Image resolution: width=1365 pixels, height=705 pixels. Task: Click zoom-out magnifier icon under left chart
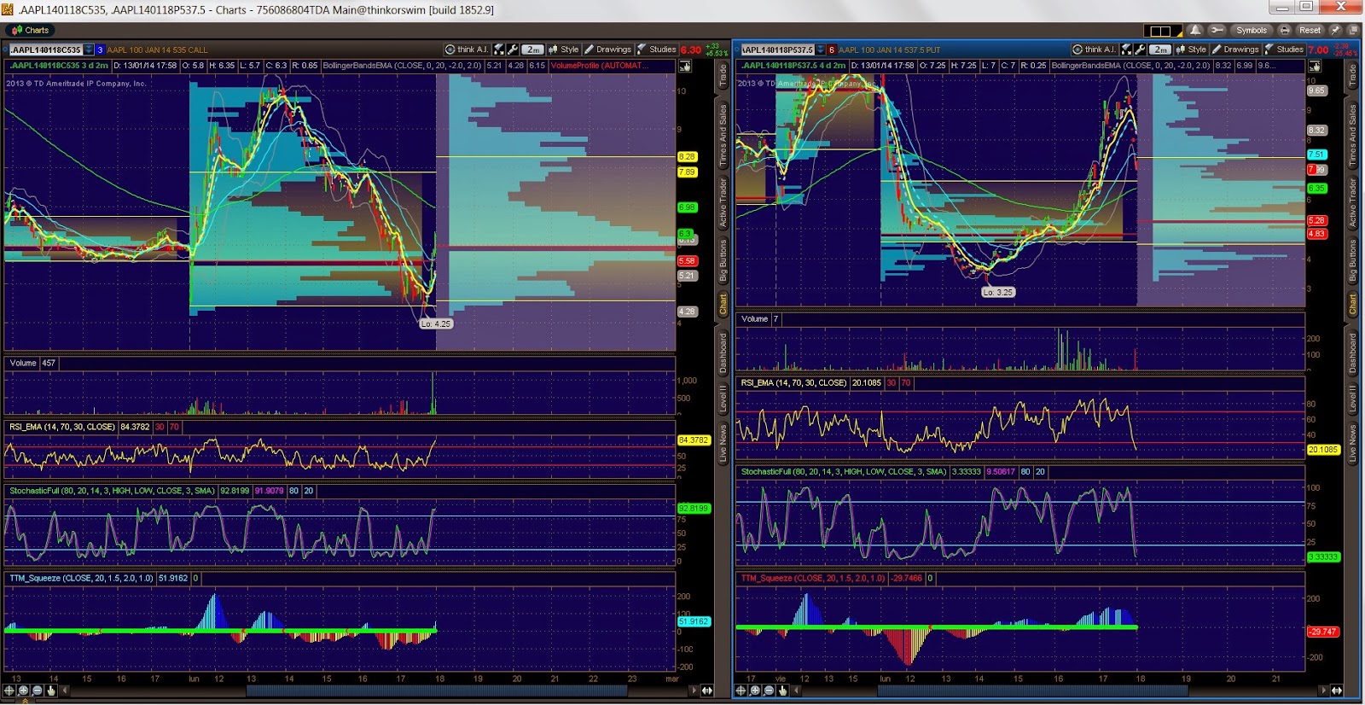[x=37, y=690]
